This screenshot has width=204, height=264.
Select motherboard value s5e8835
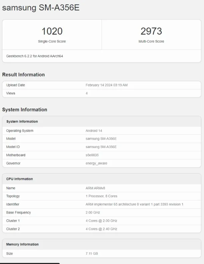[92, 155]
